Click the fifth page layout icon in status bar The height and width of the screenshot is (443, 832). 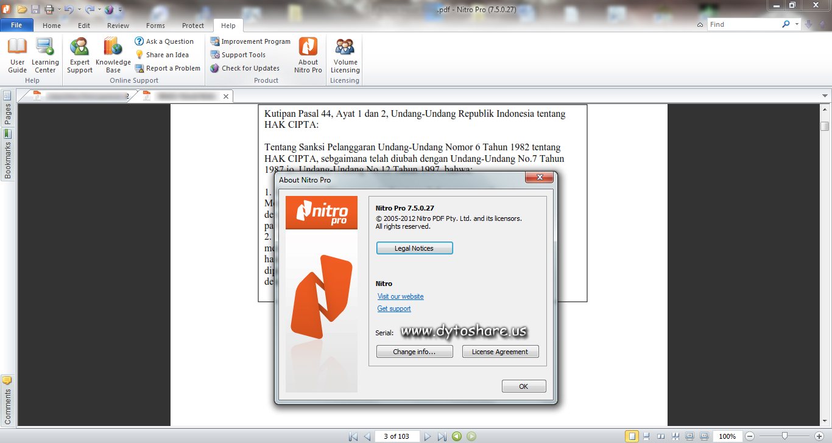pos(689,436)
